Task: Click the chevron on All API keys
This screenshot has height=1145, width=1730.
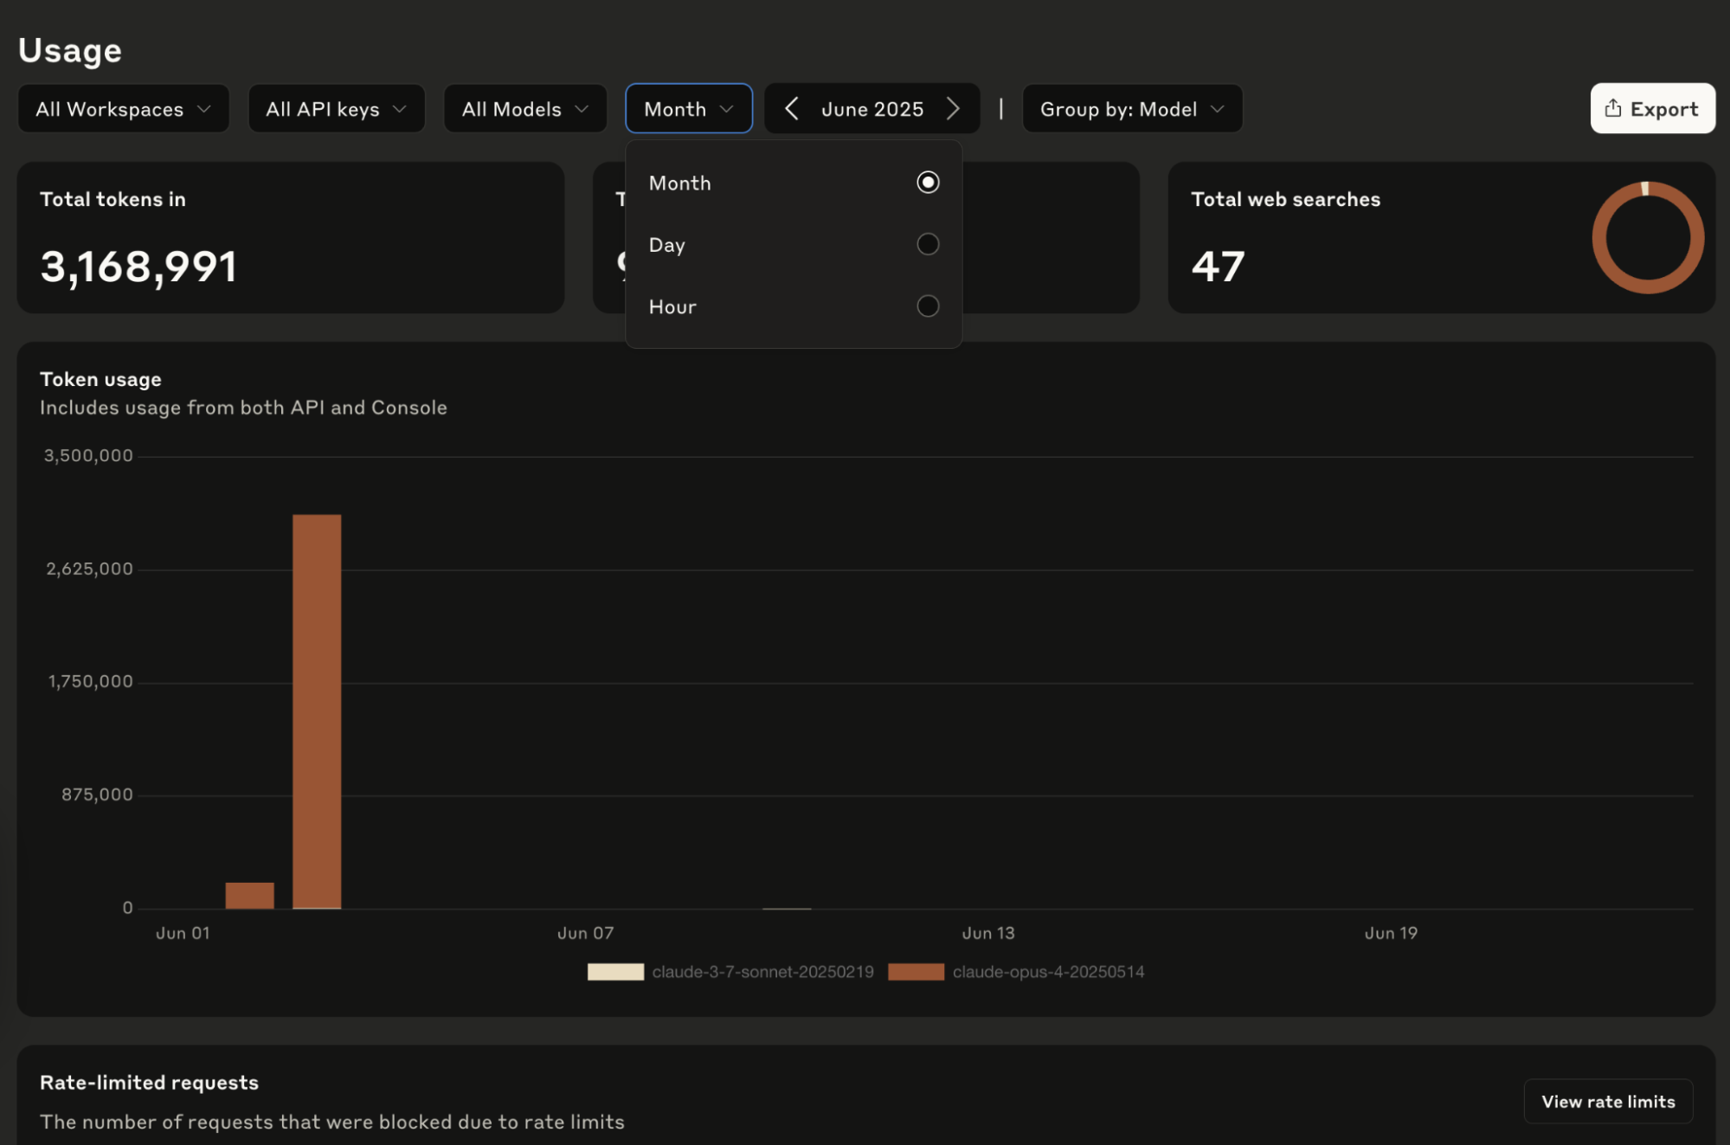Action: 399,109
